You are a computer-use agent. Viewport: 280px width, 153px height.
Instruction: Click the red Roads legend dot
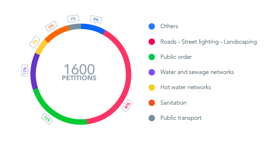[152, 42]
